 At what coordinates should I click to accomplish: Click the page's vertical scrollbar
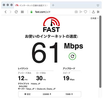pyautogui.click(x=100, y=52)
